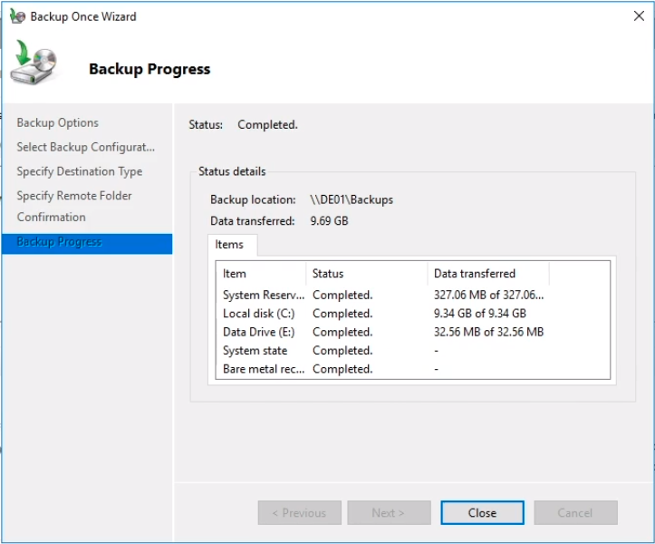
Task: Click the Backup Once Wizard title bar icon
Action: click(x=17, y=16)
